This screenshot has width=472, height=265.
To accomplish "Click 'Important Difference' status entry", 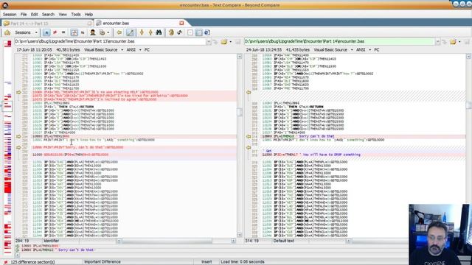I will pyautogui.click(x=103, y=262).
